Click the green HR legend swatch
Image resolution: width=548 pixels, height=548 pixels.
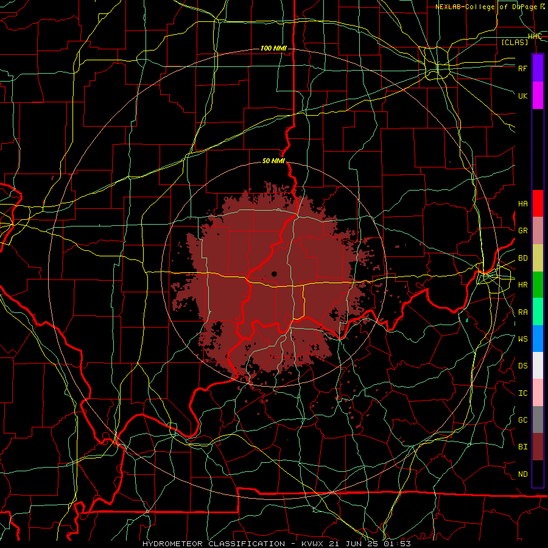coord(538,285)
